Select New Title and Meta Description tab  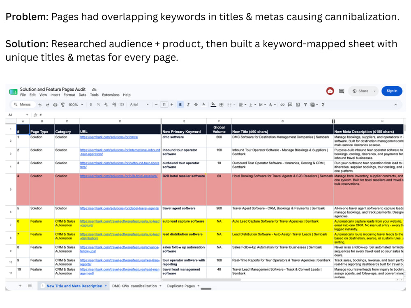click(x=74, y=286)
